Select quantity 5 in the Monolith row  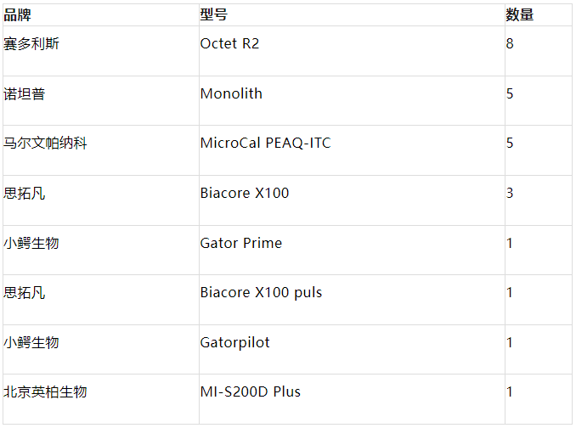(510, 93)
